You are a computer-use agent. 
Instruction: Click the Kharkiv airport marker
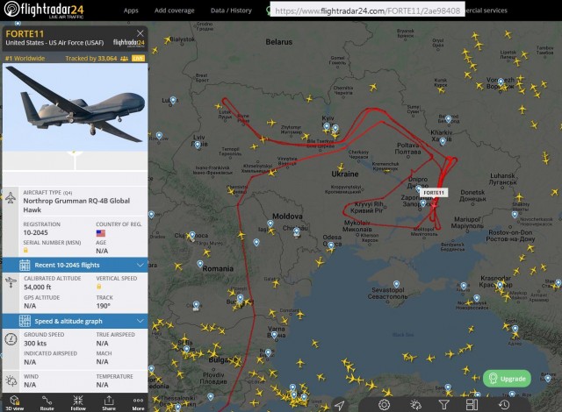click(443, 141)
